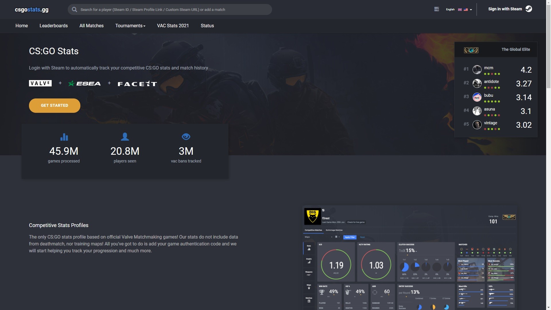Click Sign in with Steam

coord(505,9)
